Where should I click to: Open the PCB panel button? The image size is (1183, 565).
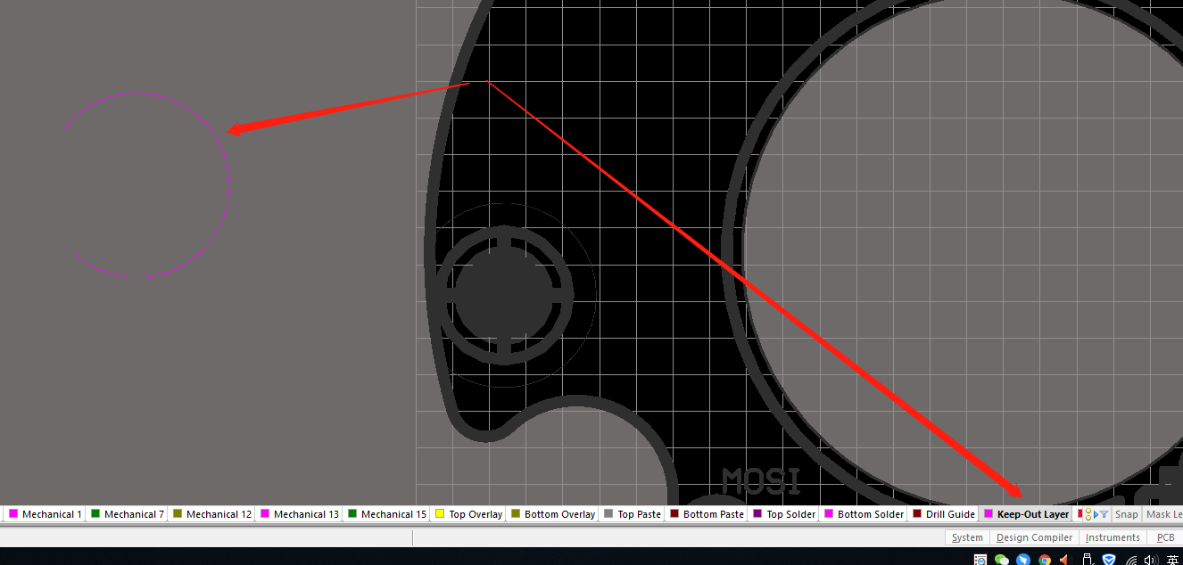click(x=1165, y=537)
